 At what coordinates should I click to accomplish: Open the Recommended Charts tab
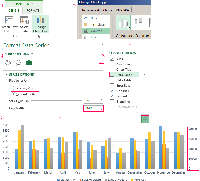pos(97,10)
